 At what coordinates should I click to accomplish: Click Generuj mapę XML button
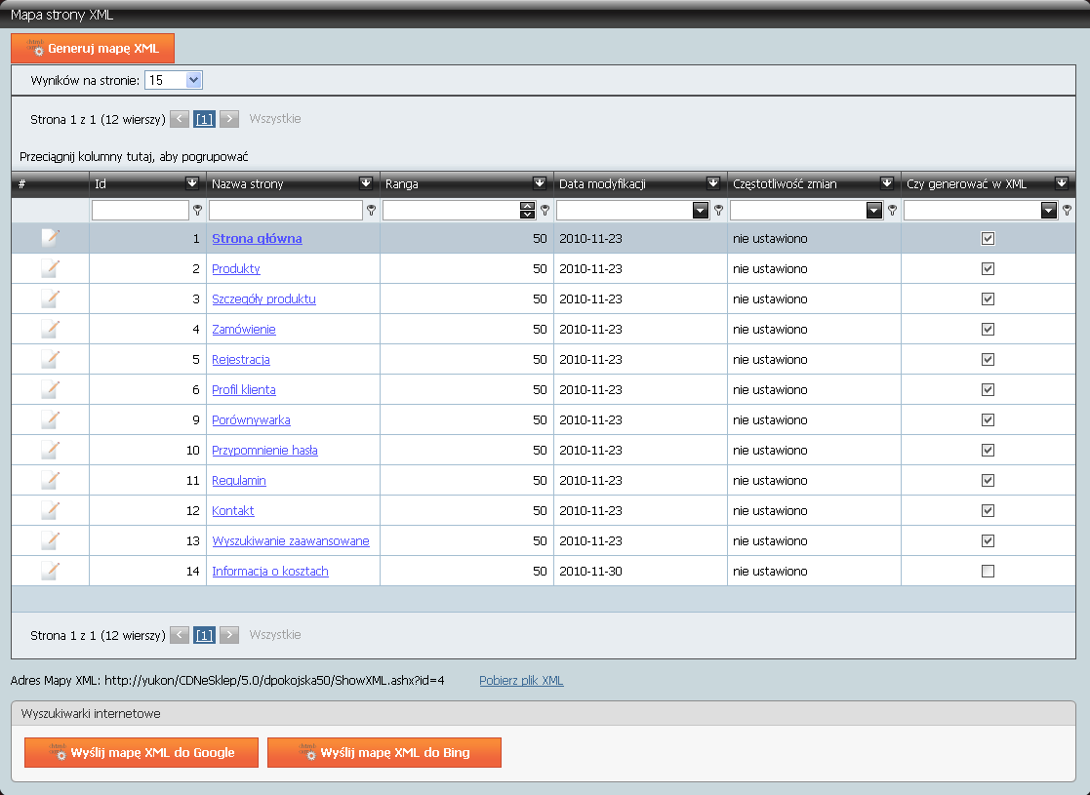pos(93,48)
